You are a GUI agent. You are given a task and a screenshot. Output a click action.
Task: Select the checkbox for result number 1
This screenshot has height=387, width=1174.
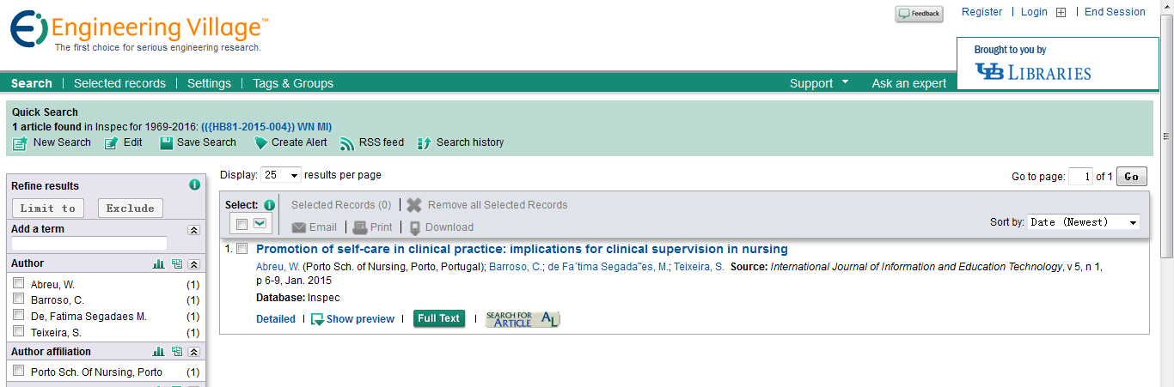(242, 249)
